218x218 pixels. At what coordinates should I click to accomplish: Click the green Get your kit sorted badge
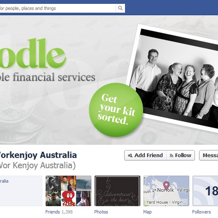click(116, 110)
